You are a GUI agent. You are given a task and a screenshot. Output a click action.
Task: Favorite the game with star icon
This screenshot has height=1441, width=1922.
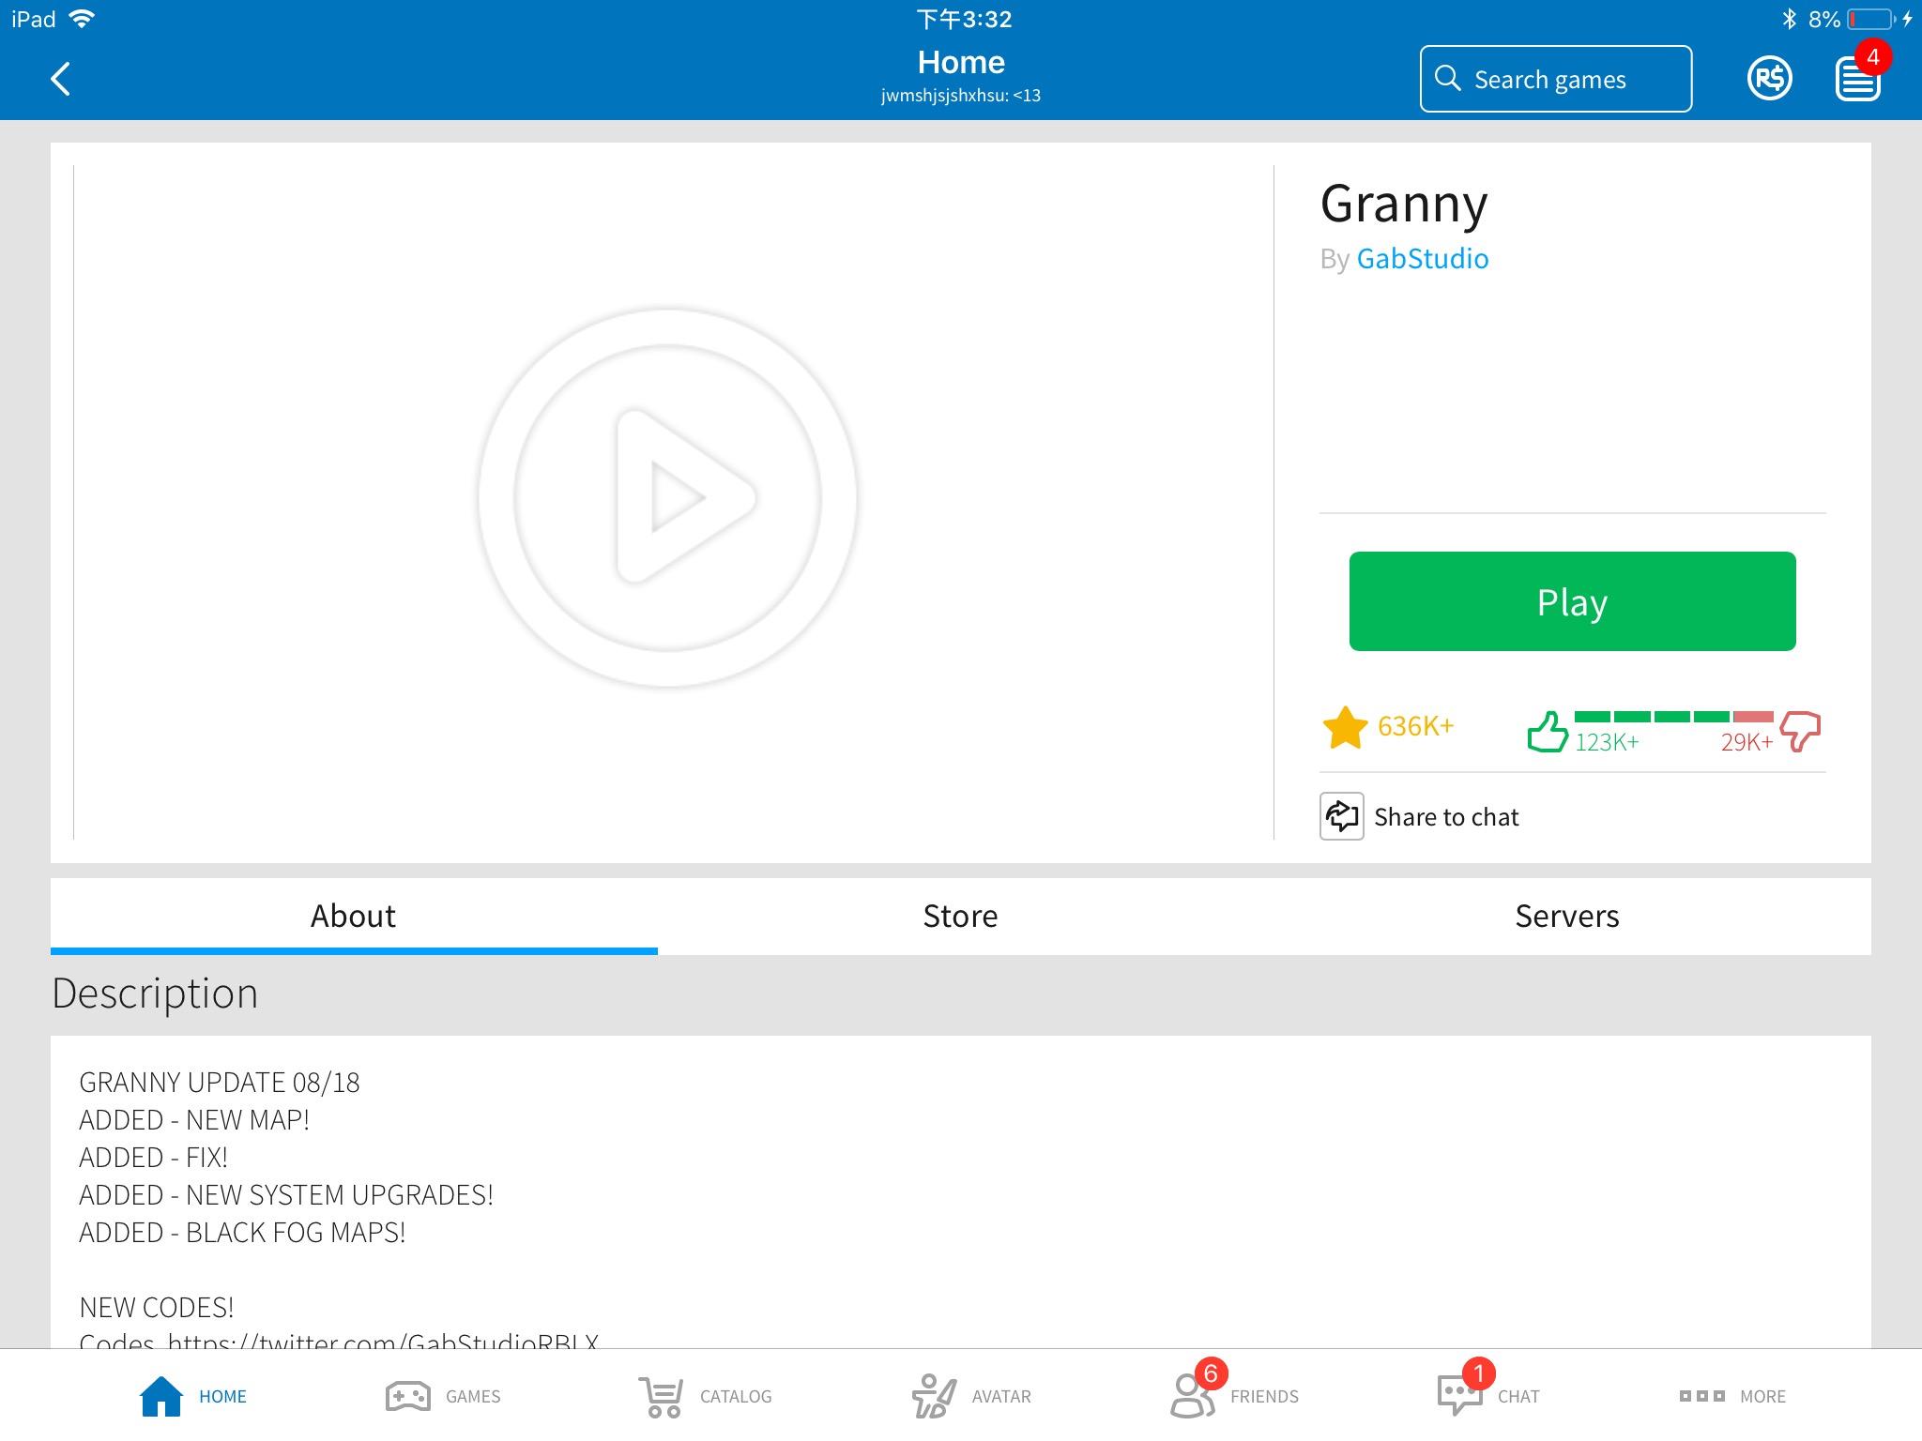pyautogui.click(x=1345, y=728)
